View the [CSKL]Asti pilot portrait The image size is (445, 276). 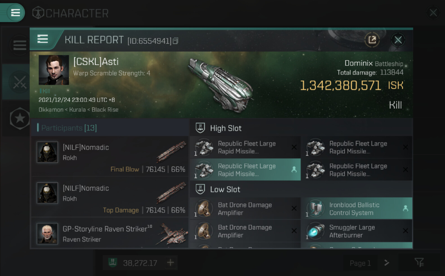coord(54,70)
